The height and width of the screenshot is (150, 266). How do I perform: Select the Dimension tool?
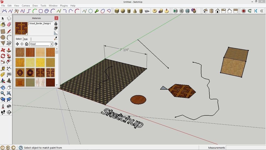pyautogui.click(x=9, y=69)
